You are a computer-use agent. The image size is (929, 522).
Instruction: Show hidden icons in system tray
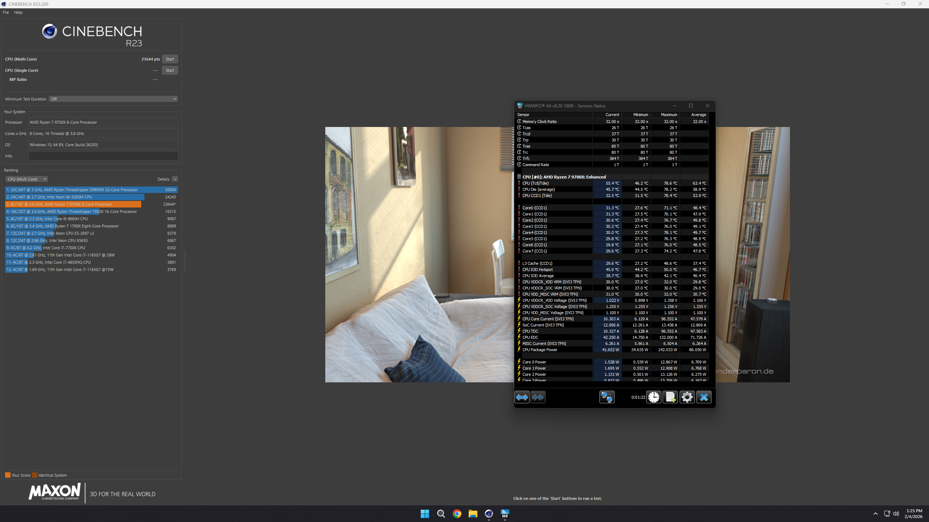pos(875,514)
